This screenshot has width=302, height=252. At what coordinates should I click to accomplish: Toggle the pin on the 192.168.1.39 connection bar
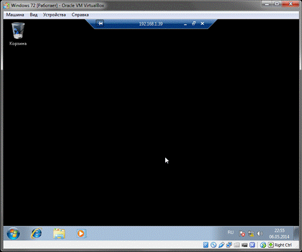(x=100, y=23)
